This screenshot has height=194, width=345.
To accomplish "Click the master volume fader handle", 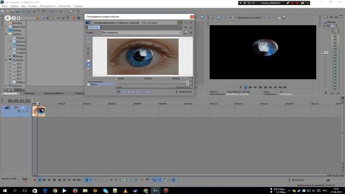I will pos(326,53).
